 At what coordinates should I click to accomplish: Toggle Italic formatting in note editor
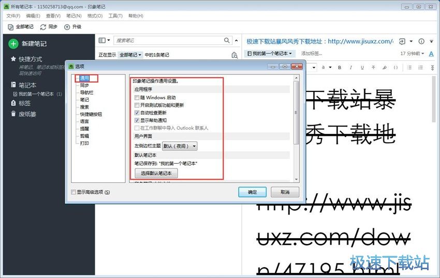pos(351,68)
